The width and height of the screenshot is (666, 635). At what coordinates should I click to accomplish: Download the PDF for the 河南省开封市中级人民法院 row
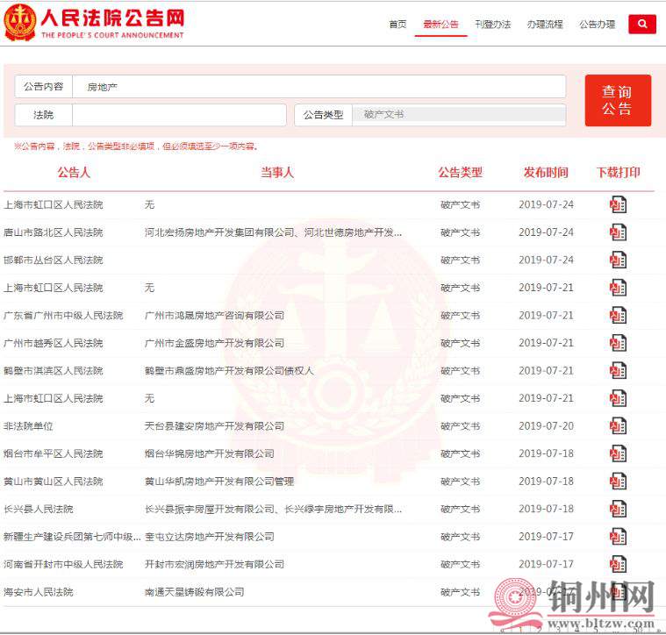point(618,564)
